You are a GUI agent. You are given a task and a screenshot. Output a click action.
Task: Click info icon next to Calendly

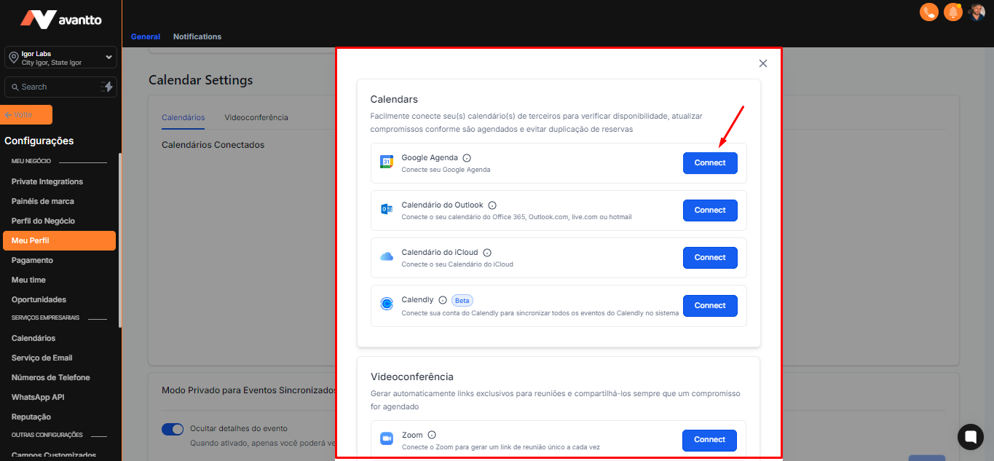[443, 300]
